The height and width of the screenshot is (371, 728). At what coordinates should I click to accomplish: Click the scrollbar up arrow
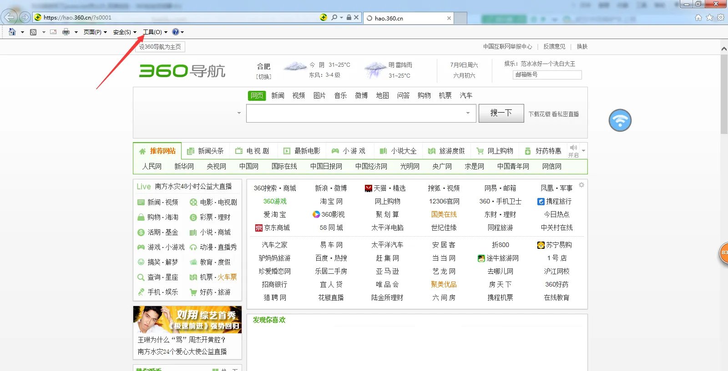pos(724,49)
